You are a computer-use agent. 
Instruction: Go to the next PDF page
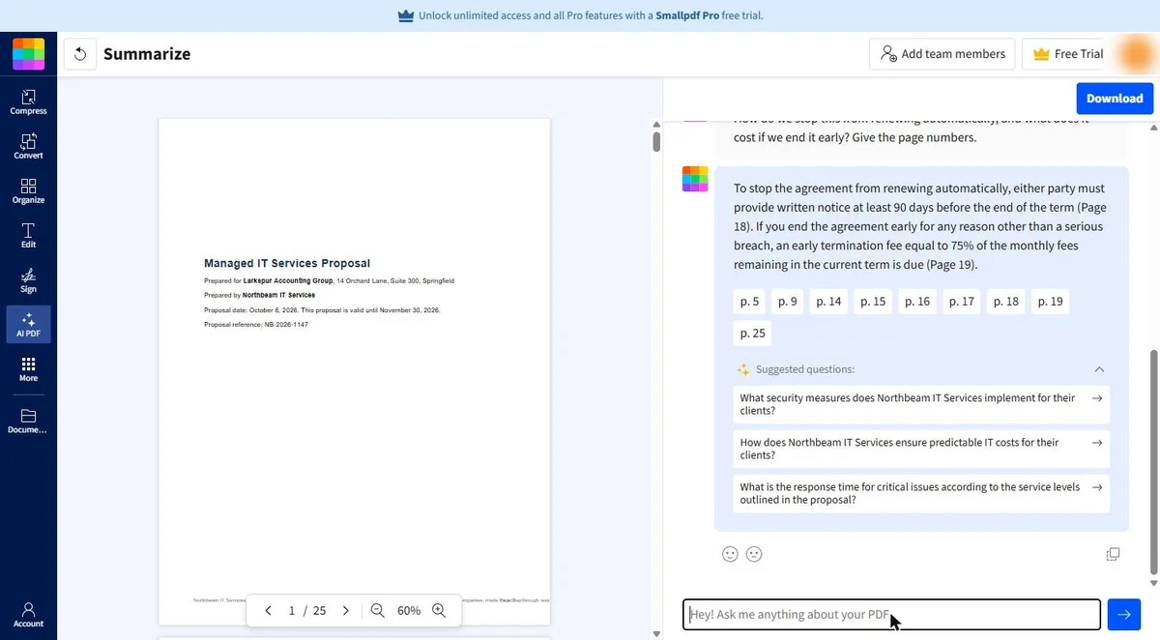345,611
